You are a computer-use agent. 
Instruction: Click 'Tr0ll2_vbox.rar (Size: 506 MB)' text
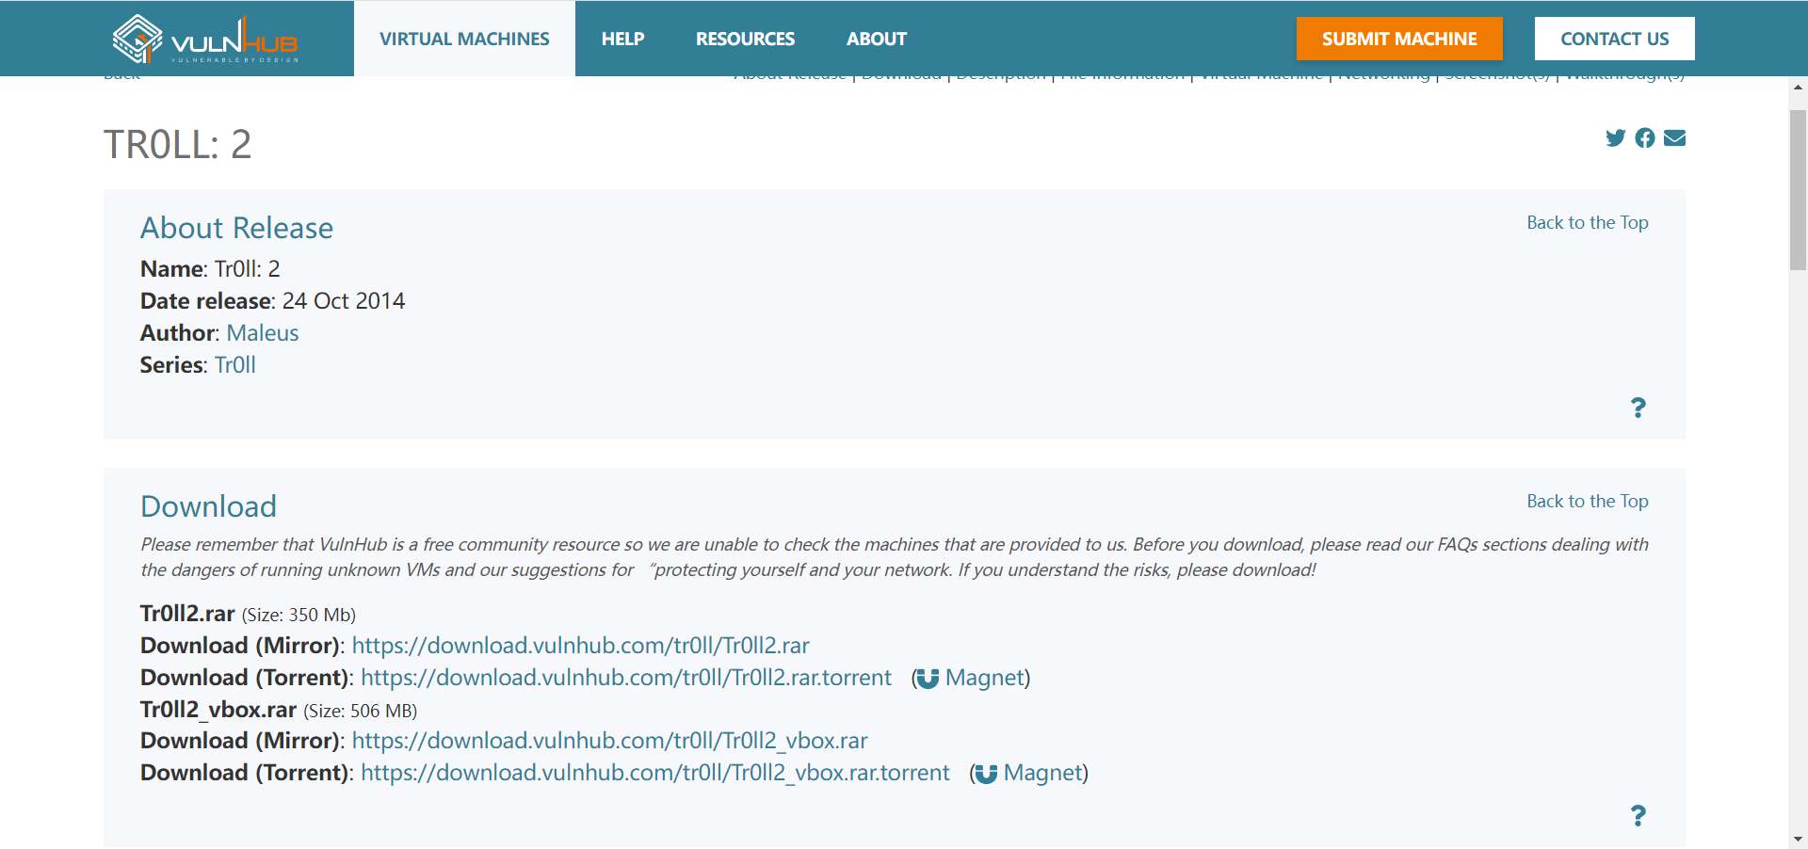279,710
